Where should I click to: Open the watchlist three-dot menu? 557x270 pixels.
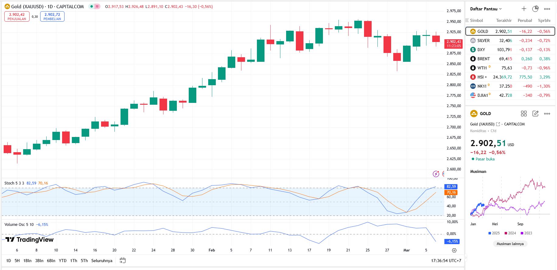pos(547,9)
